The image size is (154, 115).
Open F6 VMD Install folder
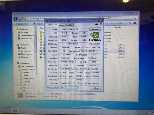tap(27, 79)
